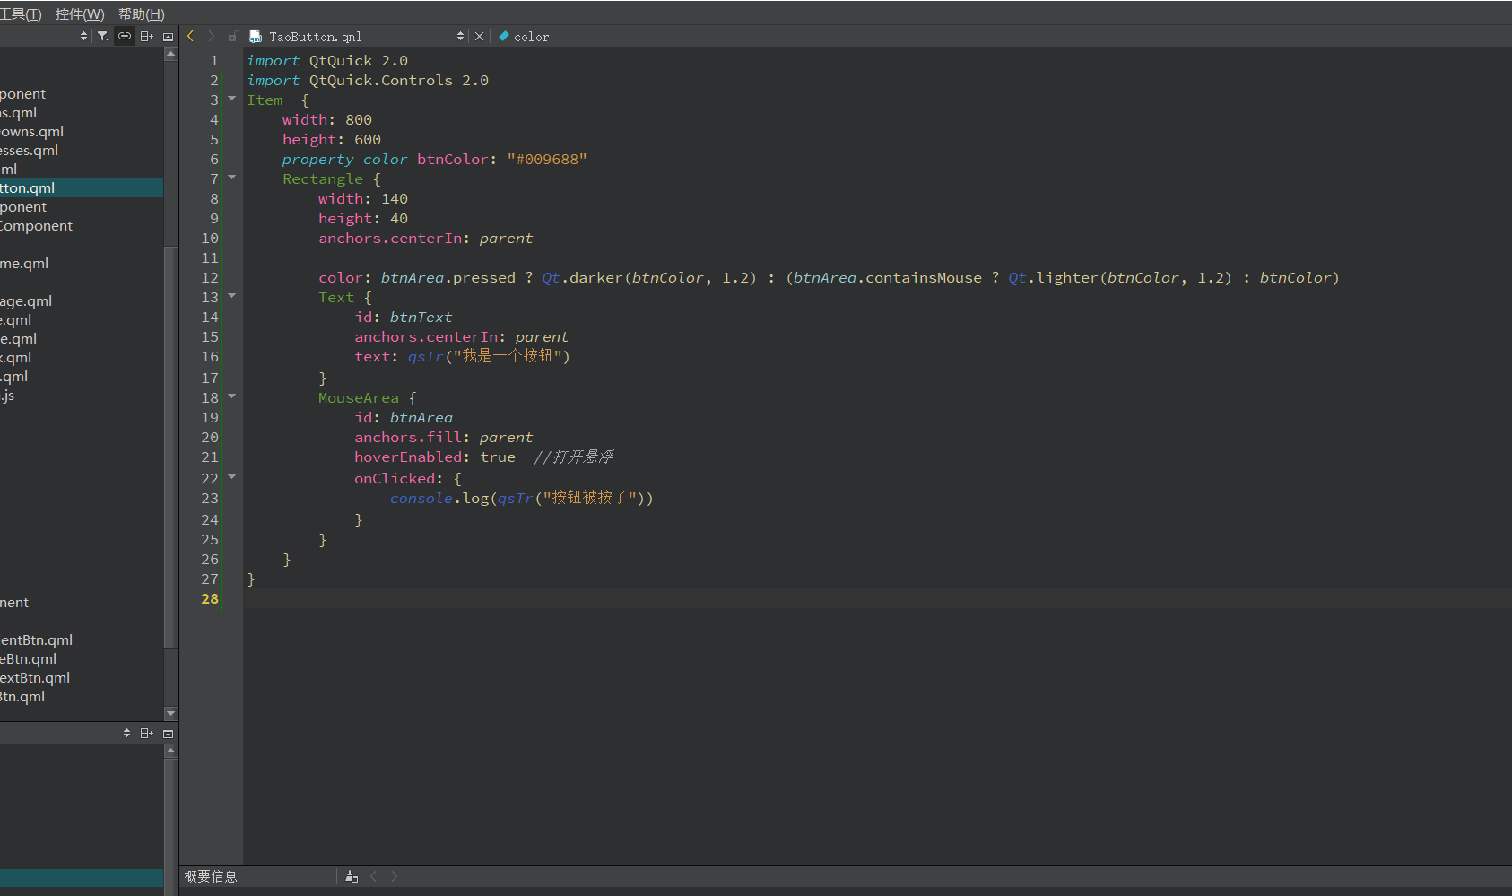The width and height of the screenshot is (1512, 896).
Task: Open the 帮助(H) menu
Action: tap(142, 13)
